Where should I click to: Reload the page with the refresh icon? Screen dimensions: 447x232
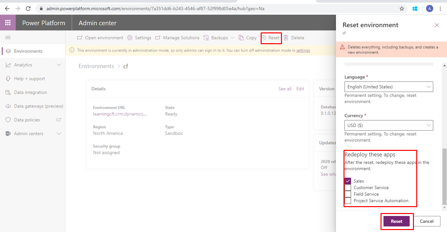(28, 9)
